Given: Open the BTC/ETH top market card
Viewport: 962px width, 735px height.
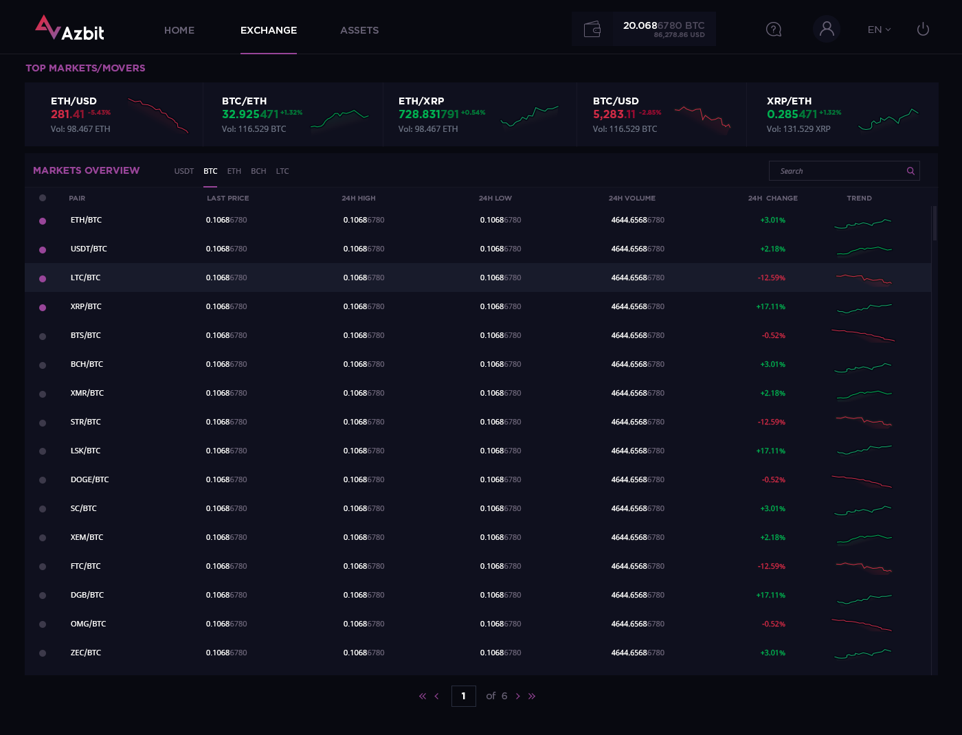Looking at the screenshot, I should (293, 115).
